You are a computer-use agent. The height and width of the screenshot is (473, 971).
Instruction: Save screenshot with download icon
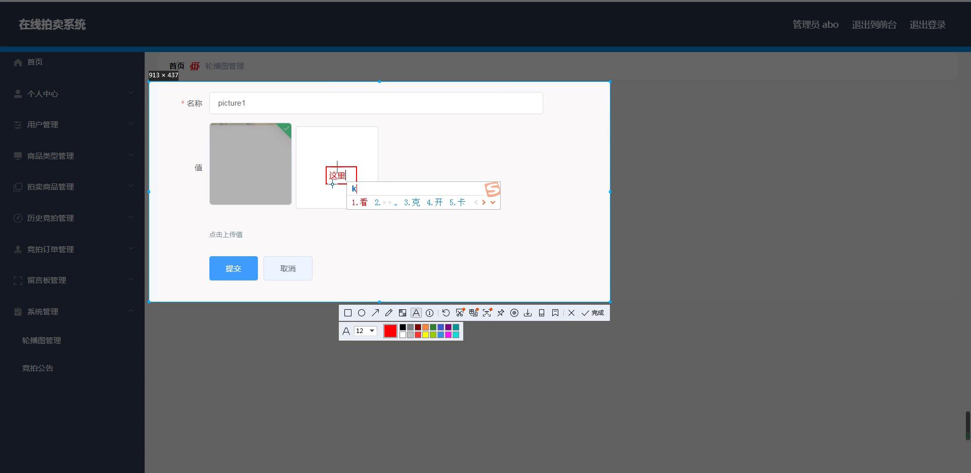(x=528, y=313)
